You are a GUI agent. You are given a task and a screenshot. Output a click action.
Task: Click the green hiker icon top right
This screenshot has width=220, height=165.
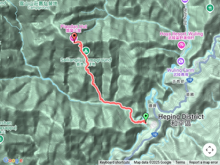click(x=210, y=8)
